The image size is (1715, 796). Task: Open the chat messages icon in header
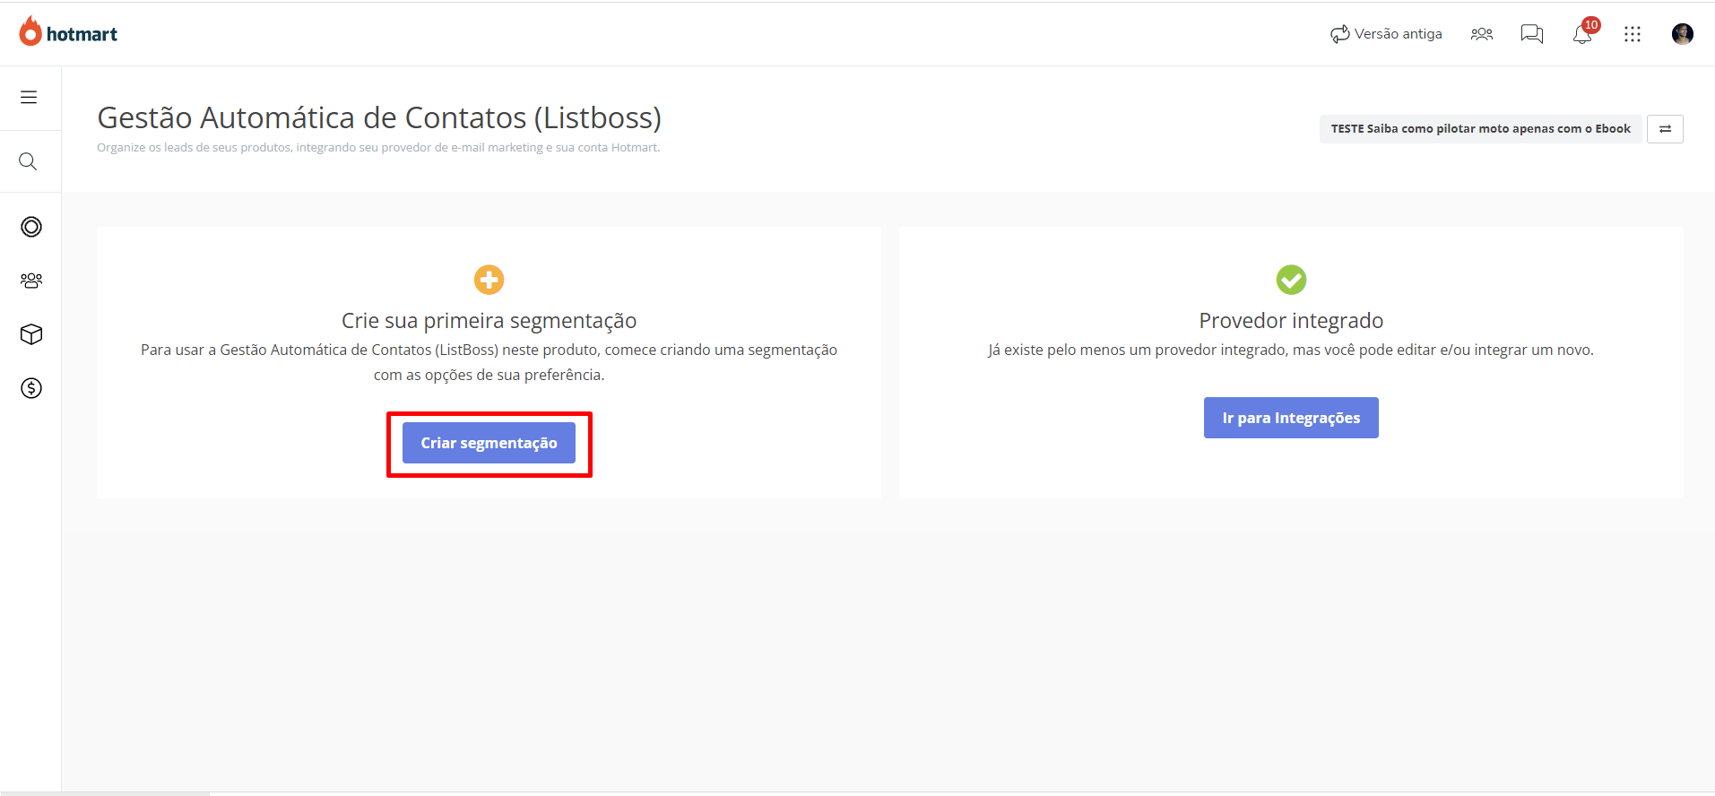click(x=1532, y=34)
